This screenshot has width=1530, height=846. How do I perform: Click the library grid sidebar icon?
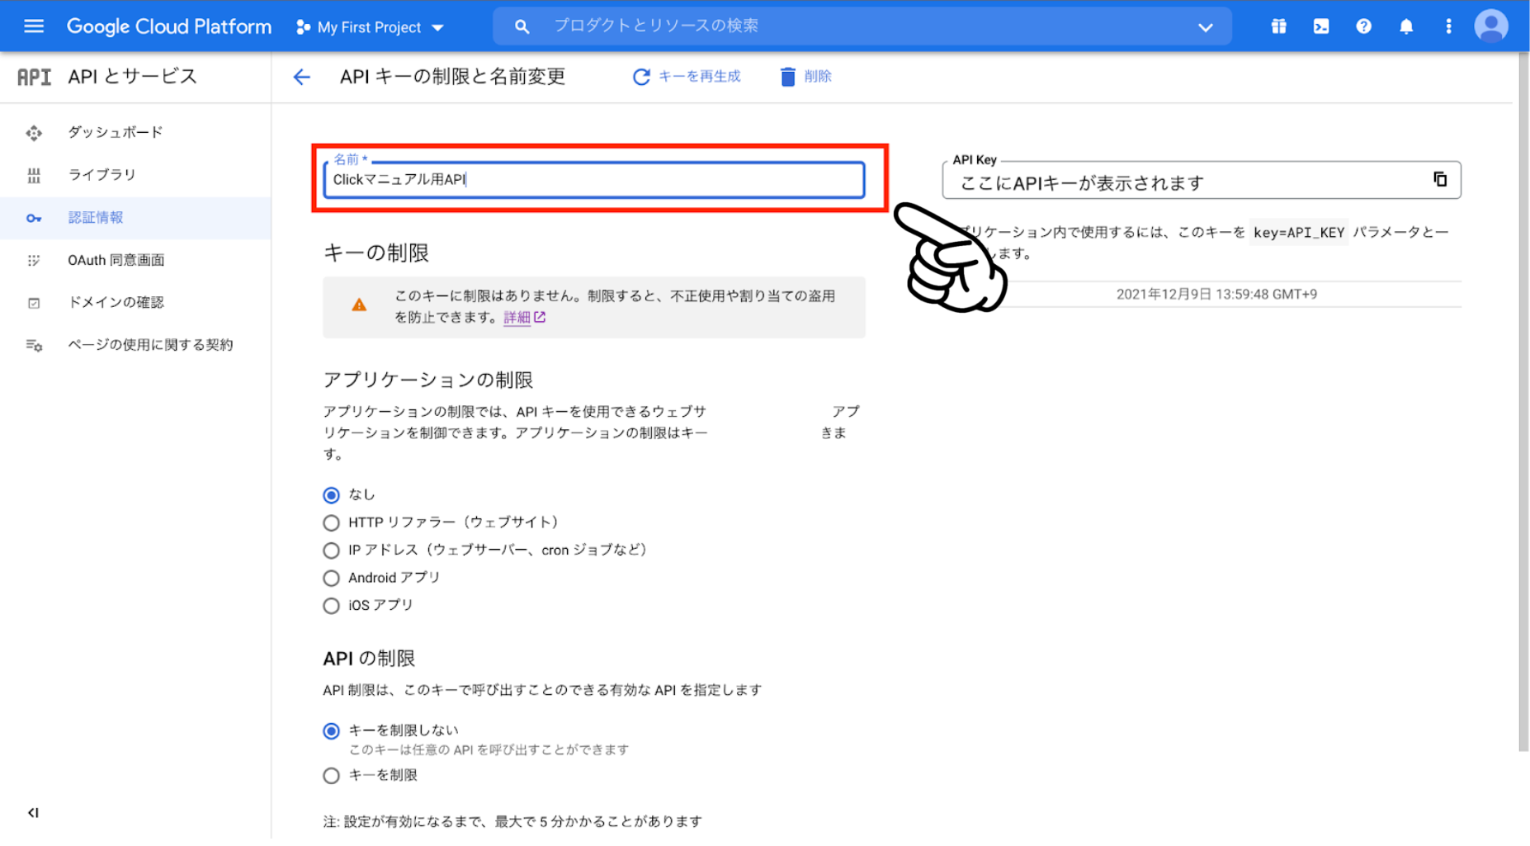34,175
